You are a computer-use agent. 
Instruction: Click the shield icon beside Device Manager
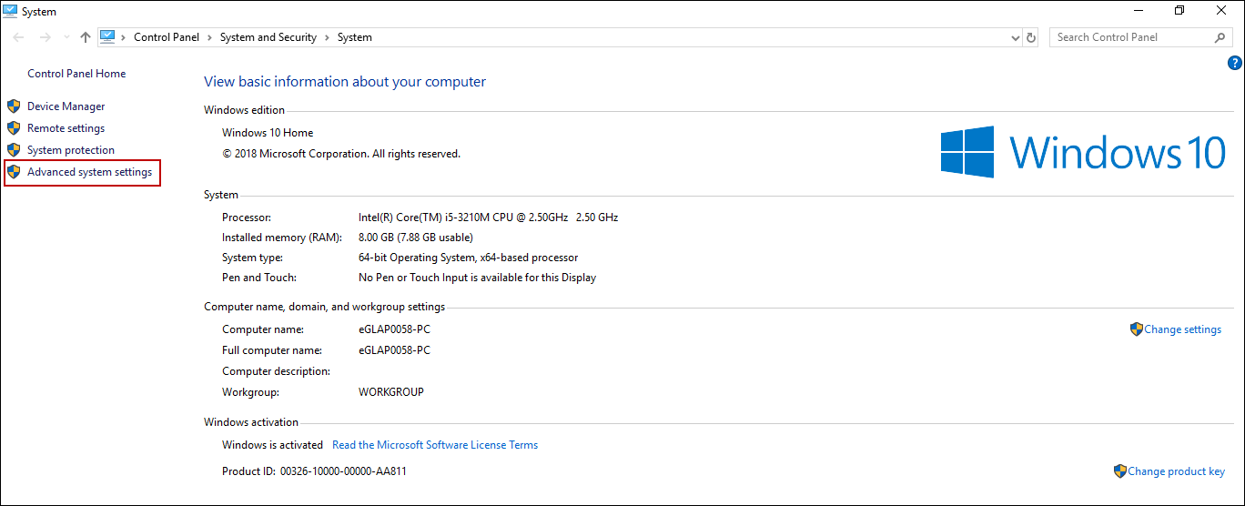tap(13, 106)
